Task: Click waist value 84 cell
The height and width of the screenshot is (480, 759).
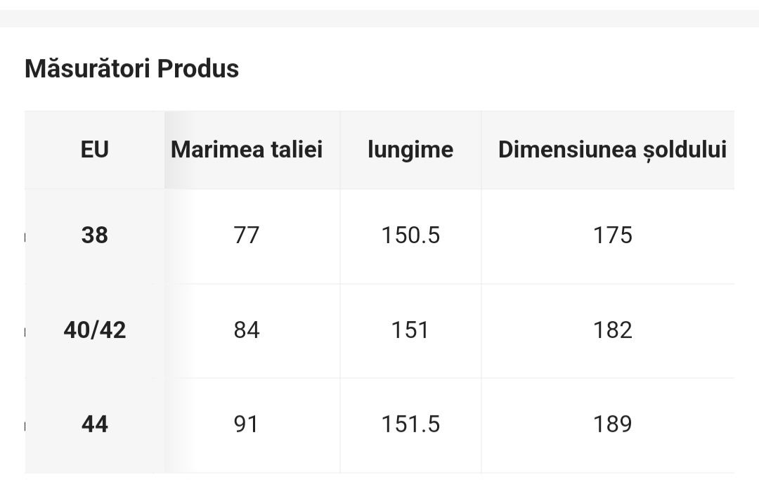Action: tap(247, 330)
